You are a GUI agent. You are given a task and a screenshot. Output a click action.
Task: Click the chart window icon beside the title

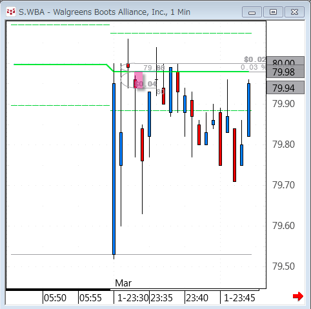[11, 12]
